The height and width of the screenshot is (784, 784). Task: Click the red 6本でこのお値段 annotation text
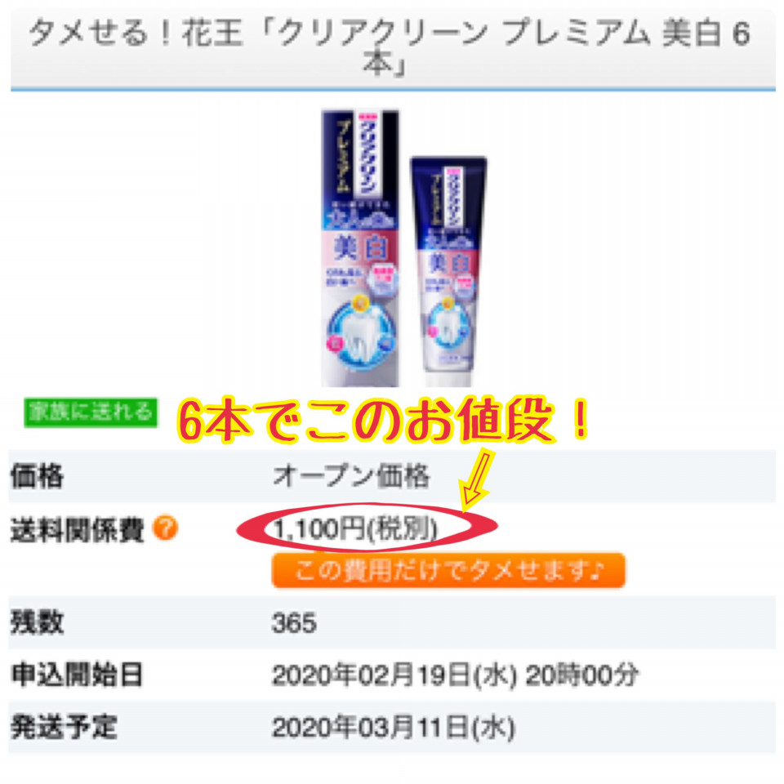(384, 420)
